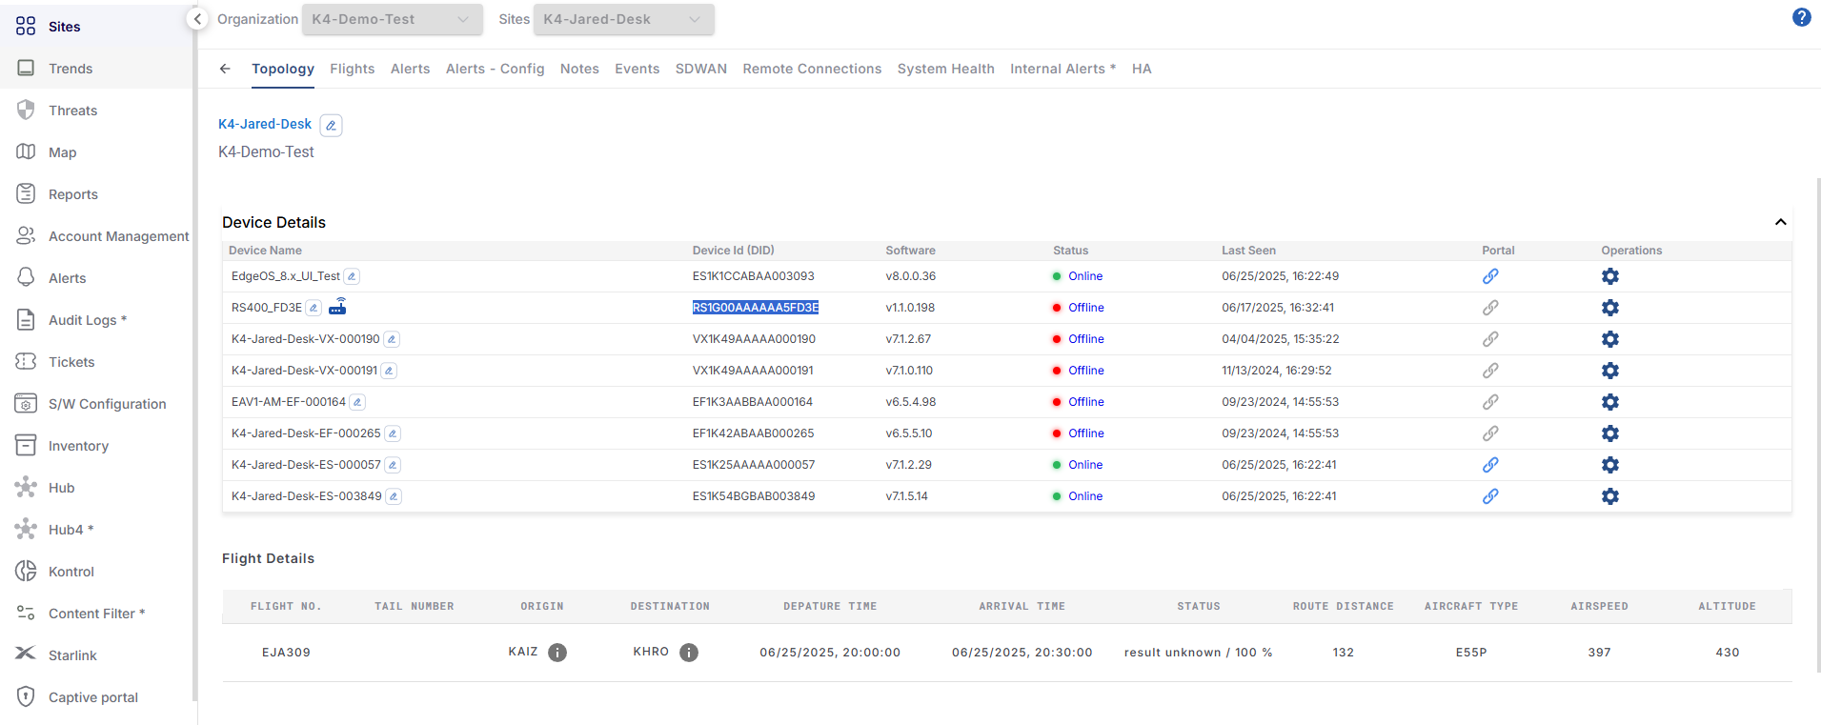Open the Sites dropdown K4-Jared-Desk

[623, 19]
